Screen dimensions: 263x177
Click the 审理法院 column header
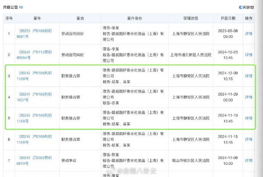(191, 18)
